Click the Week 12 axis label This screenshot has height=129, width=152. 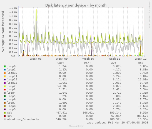[141, 59]
